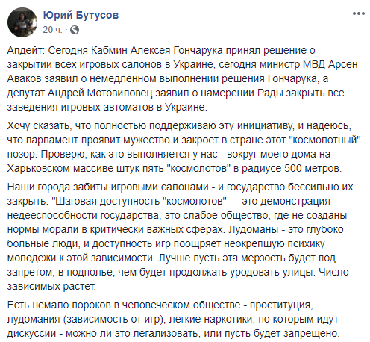The image size is (370, 342).
Task: Click the public globe privacy icon
Action: click(75, 30)
